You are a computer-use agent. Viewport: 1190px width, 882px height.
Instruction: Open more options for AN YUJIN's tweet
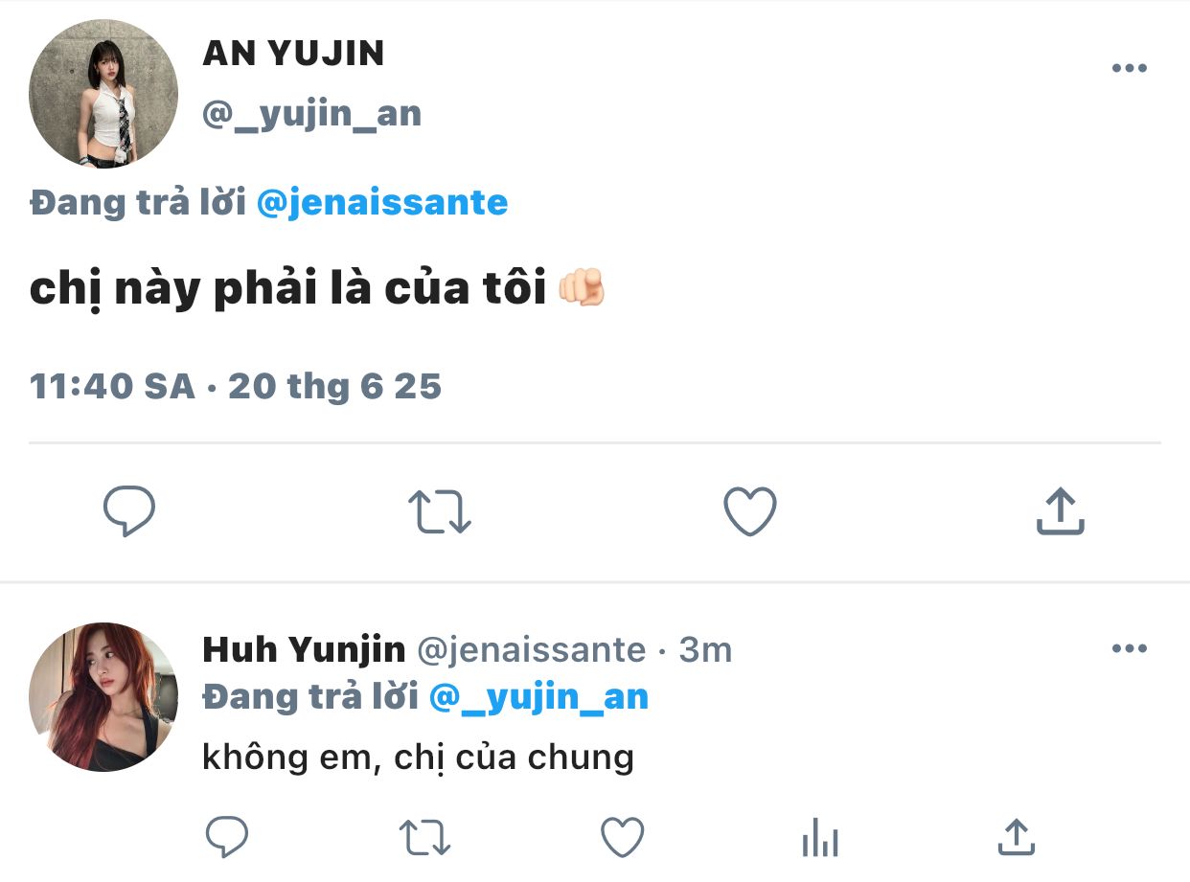click(1129, 68)
